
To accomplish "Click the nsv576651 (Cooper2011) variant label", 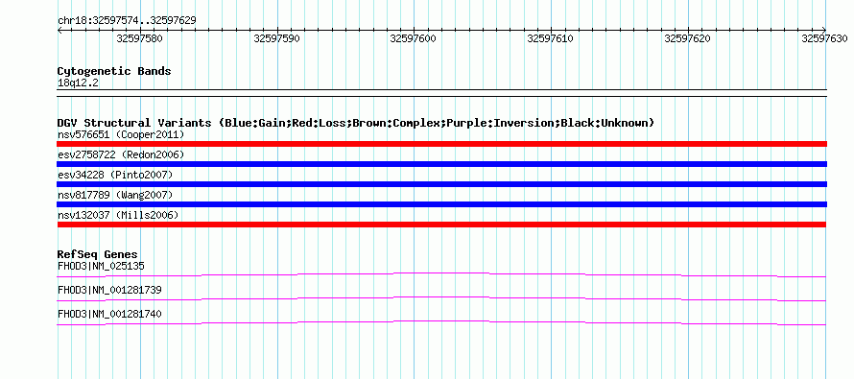I will pyautogui.click(x=121, y=134).
